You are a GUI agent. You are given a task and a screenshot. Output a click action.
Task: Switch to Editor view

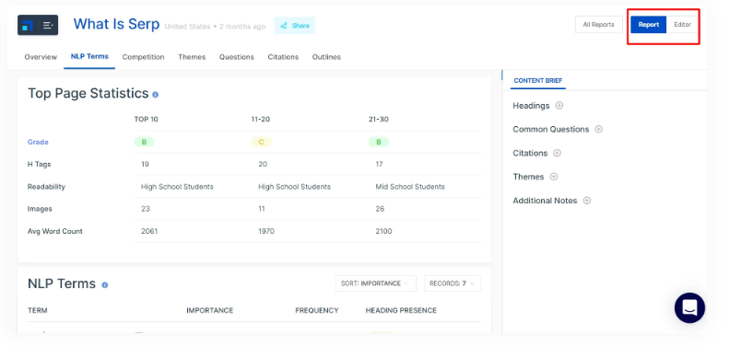682,25
